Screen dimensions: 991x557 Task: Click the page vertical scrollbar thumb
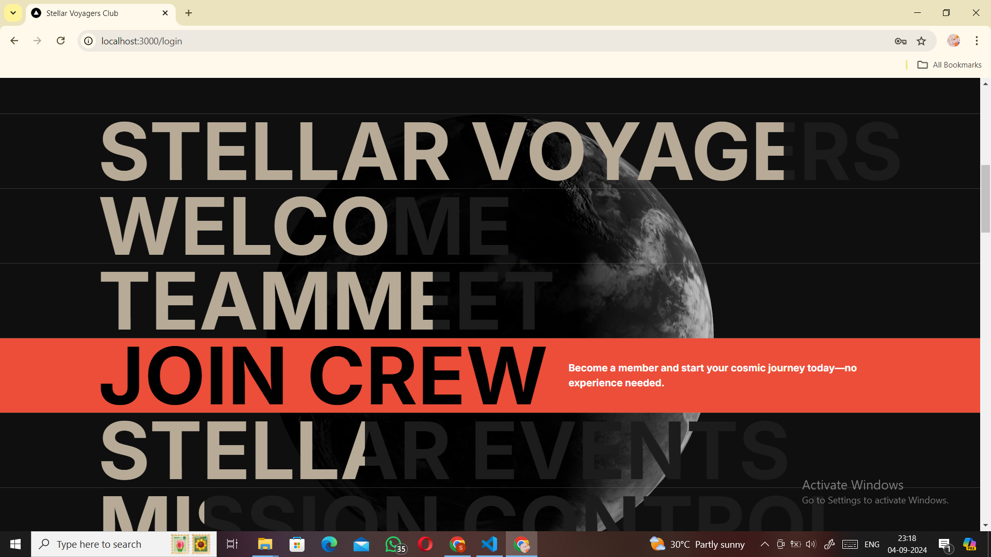pyautogui.click(x=985, y=199)
